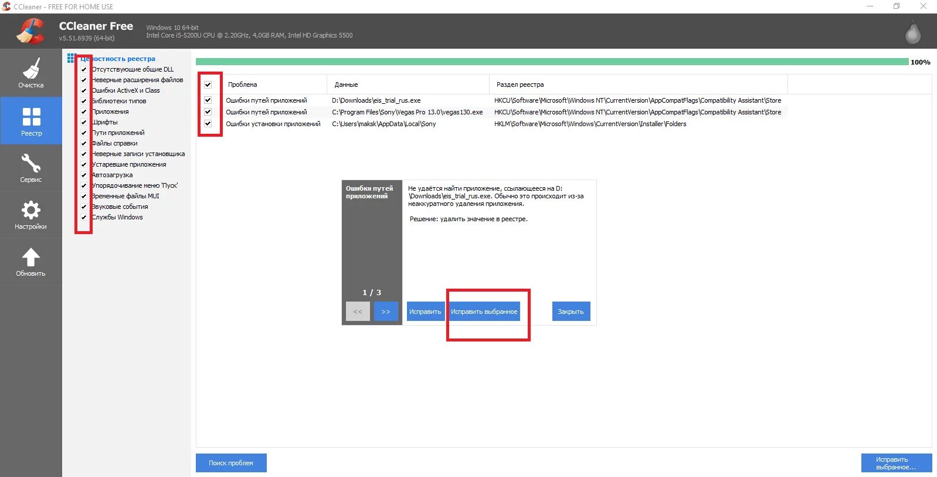The image size is (937, 477).
Task: Select the vegas130.exe data cell
Action: [408, 112]
